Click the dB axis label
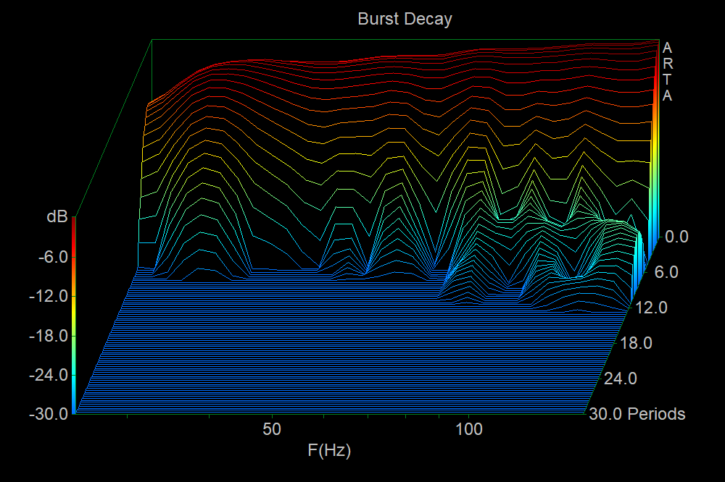Image resolution: width=725 pixels, height=482 pixels. click(57, 216)
